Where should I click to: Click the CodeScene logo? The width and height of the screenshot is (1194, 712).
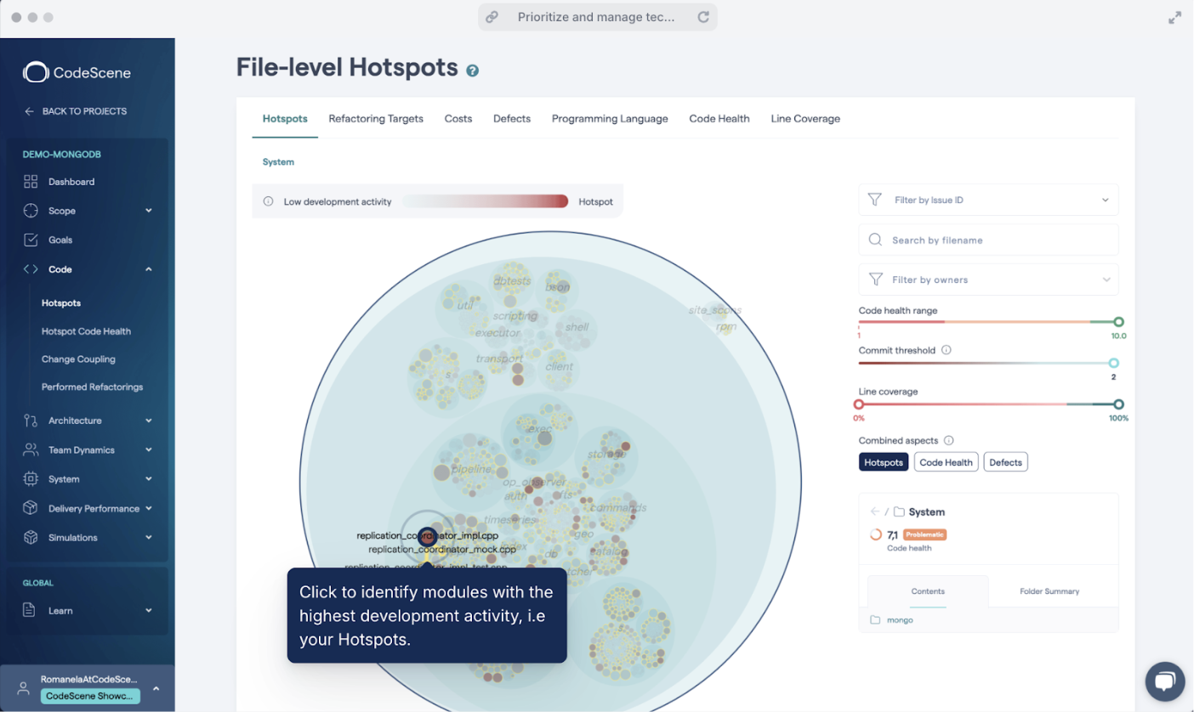click(x=77, y=73)
